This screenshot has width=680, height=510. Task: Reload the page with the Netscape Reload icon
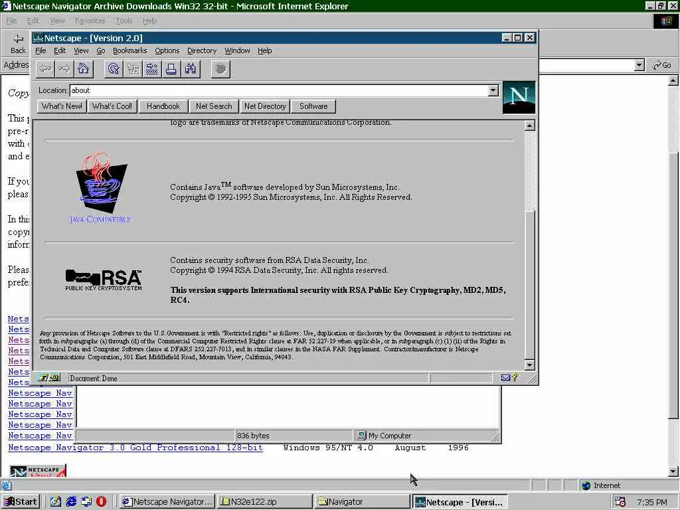114,68
